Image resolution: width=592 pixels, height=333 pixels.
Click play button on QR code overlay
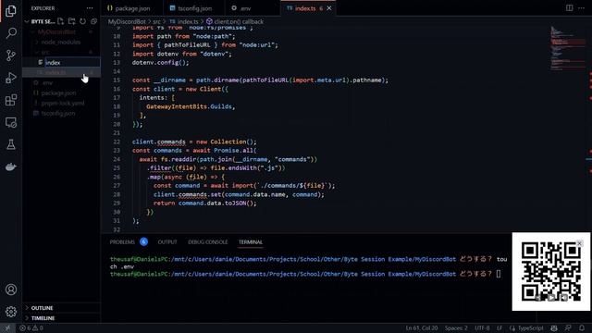[x=551, y=298]
